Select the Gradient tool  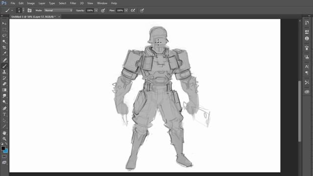tap(4, 90)
